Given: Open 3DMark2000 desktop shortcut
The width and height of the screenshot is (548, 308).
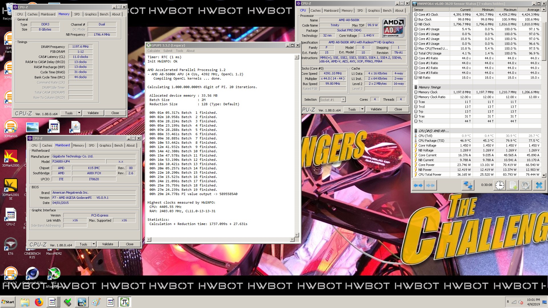Looking at the screenshot, I should [11, 158].
